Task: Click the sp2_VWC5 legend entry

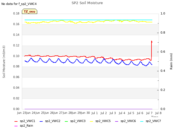Action: 100,121
